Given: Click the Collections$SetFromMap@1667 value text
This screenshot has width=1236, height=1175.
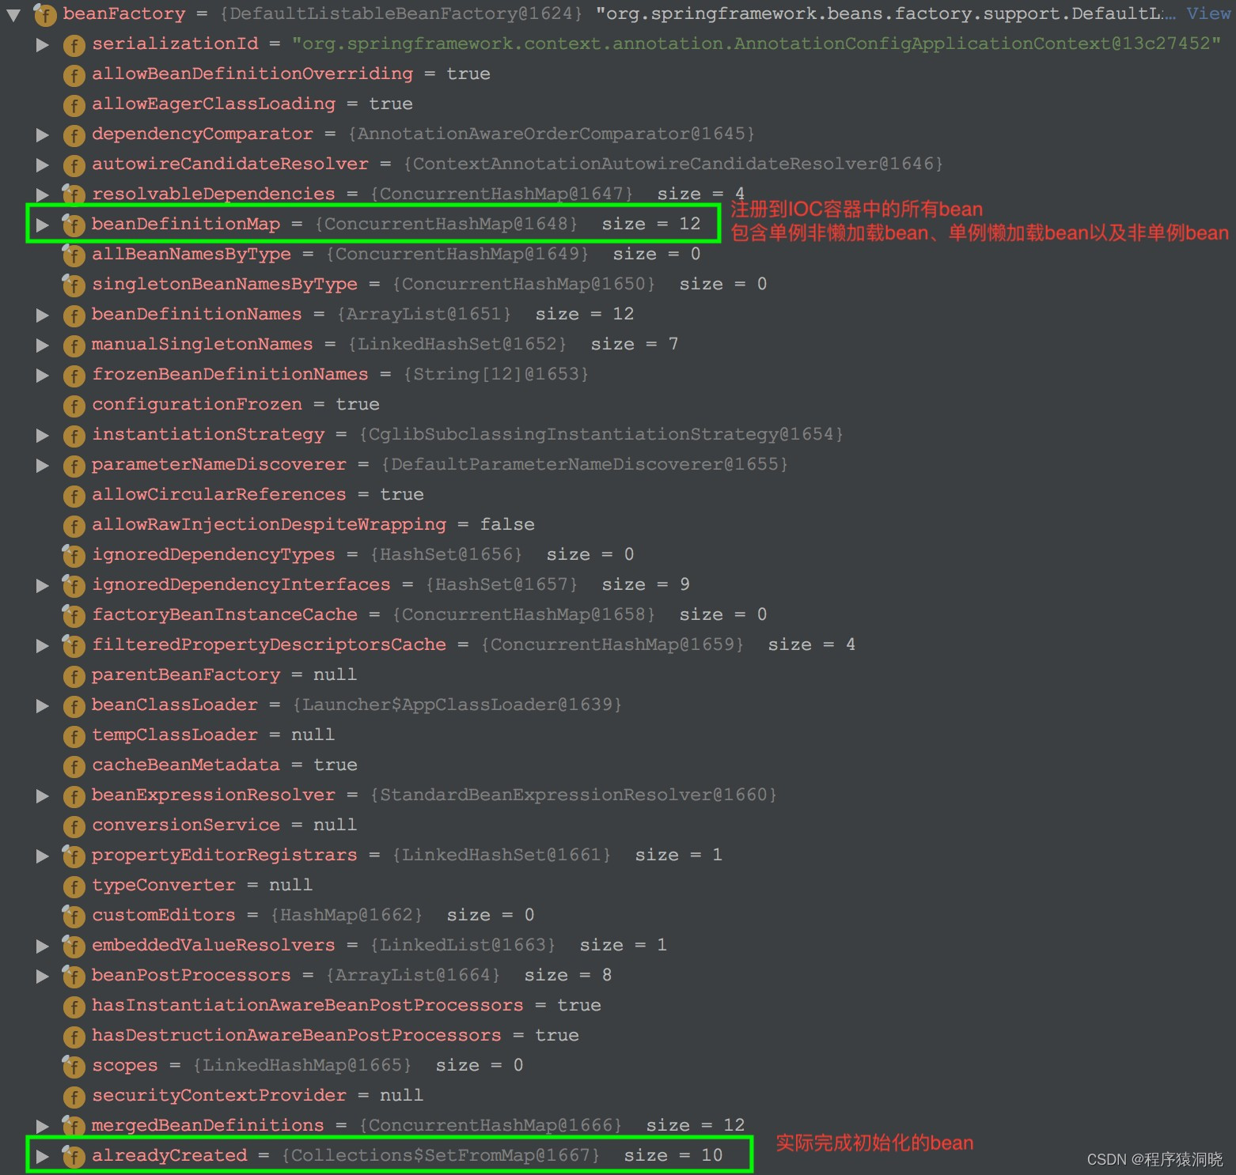Looking at the screenshot, I should [x=441, y=1155].
